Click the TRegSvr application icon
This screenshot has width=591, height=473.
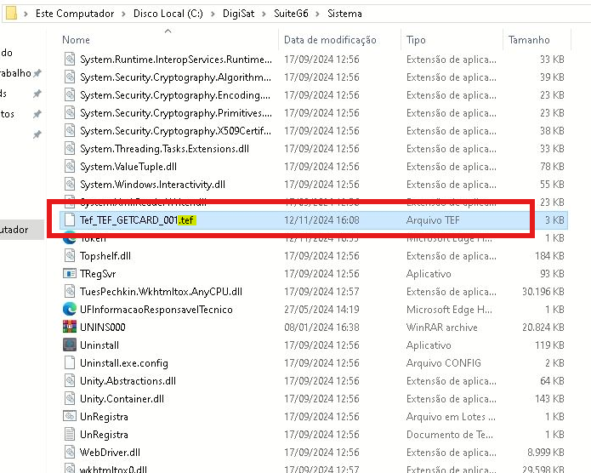pyautogui.click(x=70, y=274)
